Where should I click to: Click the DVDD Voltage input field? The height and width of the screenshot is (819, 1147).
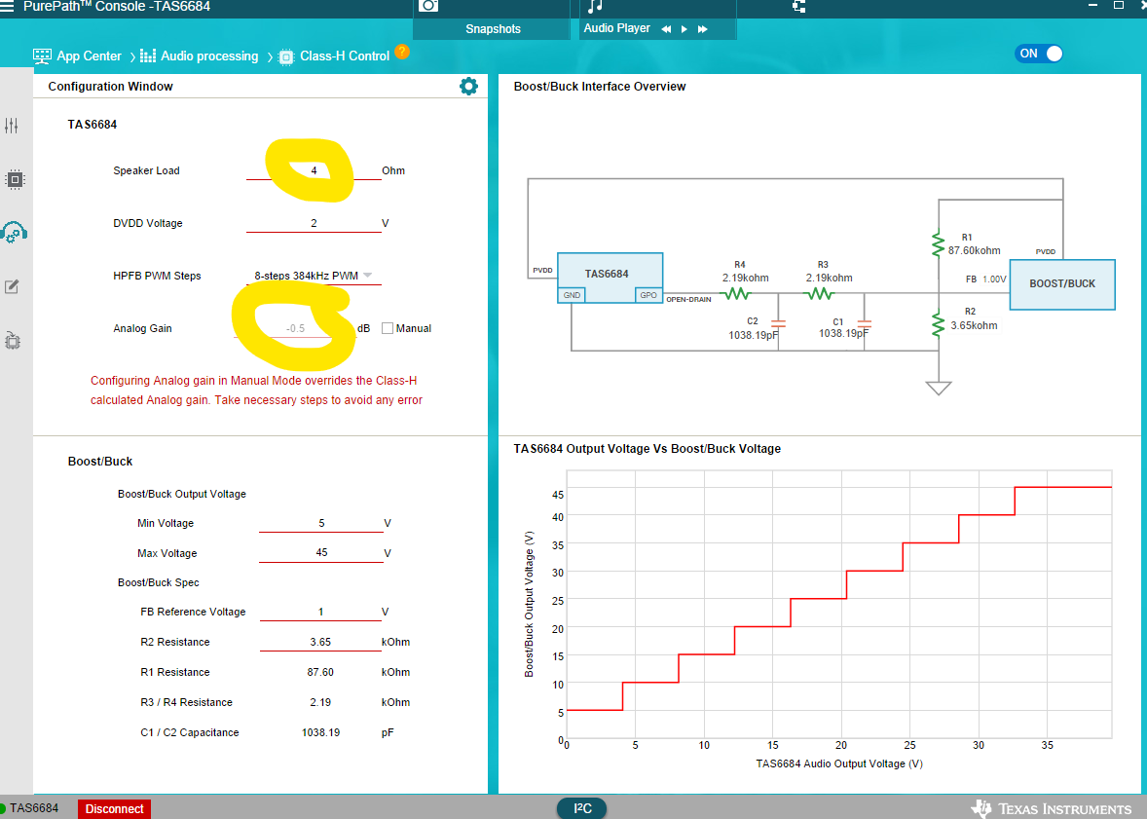pyautogui.click(x=314, y=223)
